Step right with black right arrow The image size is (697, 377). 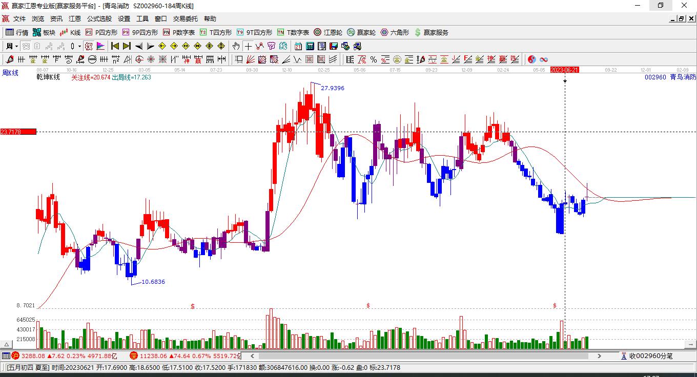point(151,46)
